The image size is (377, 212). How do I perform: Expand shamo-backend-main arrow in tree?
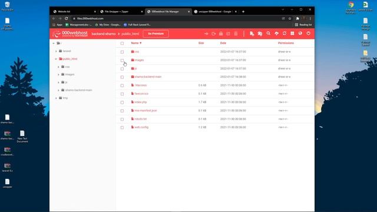58,90
